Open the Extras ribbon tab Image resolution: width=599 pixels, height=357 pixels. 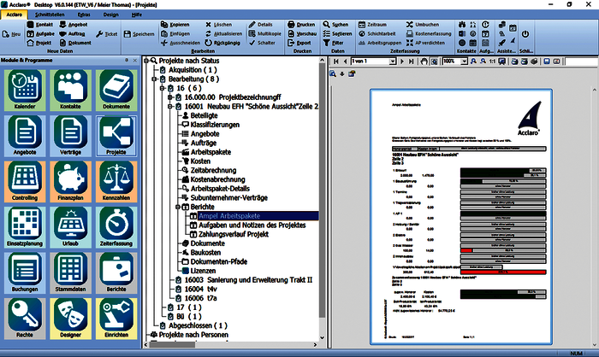(84, 15)
